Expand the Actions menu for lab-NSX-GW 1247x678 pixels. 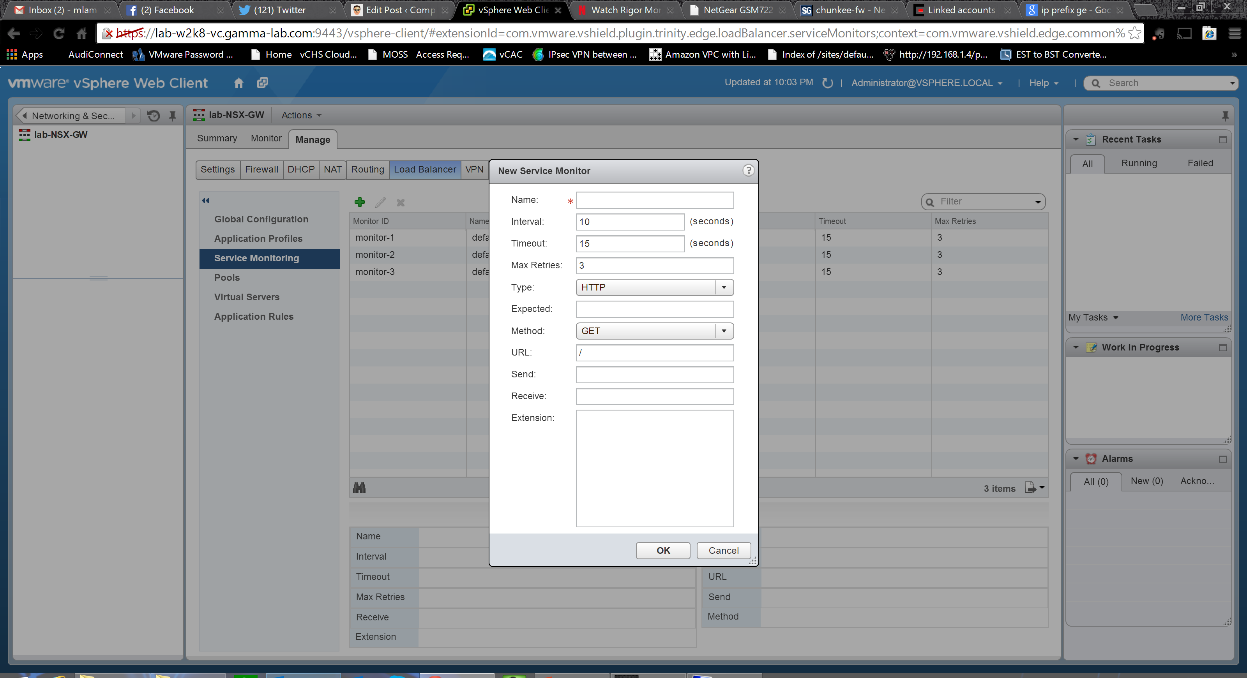coord(302,115)
